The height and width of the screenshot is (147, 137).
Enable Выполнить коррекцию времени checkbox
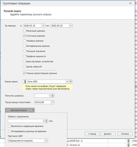click(x=9, y=126)
